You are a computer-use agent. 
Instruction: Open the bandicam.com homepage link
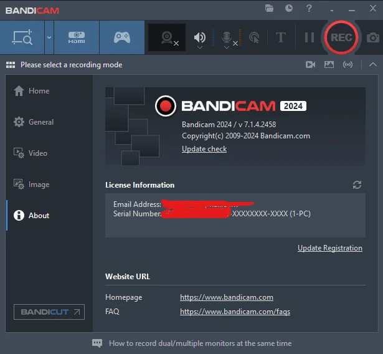227,297
